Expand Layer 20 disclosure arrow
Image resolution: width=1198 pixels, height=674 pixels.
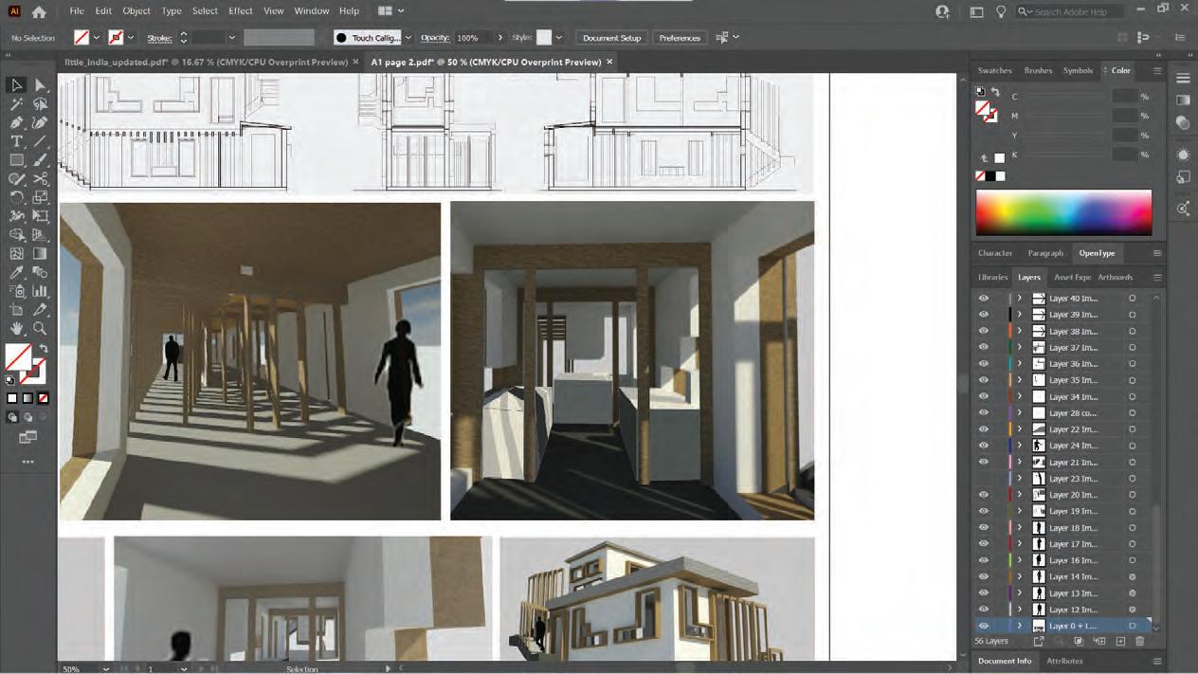coord(1020,495)
